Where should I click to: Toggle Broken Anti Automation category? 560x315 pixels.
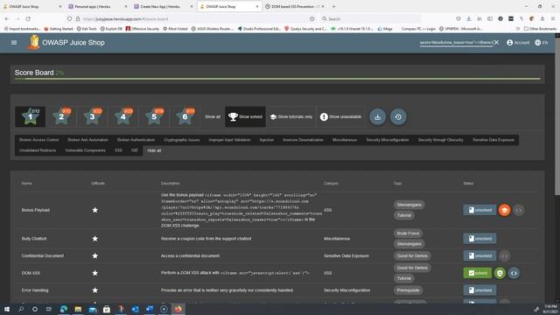(x=87, y=140)
